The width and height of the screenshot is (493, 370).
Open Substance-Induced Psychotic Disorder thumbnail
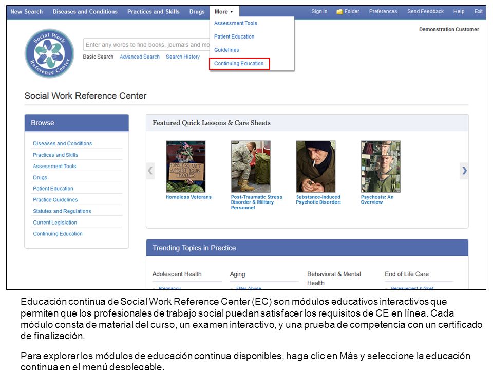(x=316, y=166)
